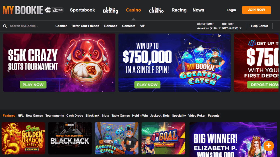Click the Gamblers Anonymous badge icon

pyautogui.click(x=58, y=10)
